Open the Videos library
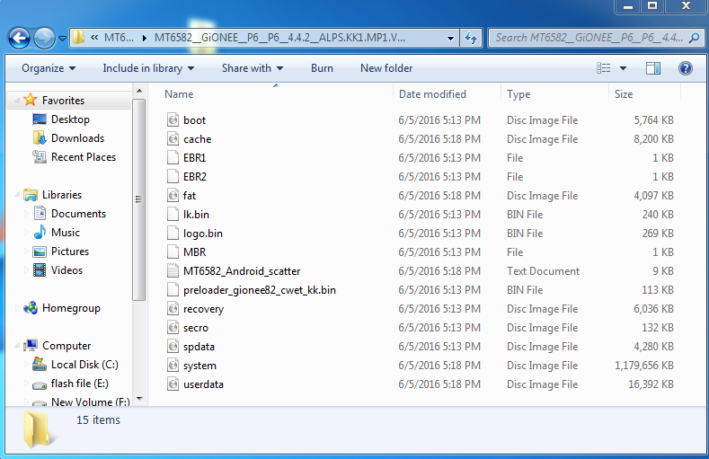Image resolution: width=709 pixels, height=459 pixels. coord(66,270)
